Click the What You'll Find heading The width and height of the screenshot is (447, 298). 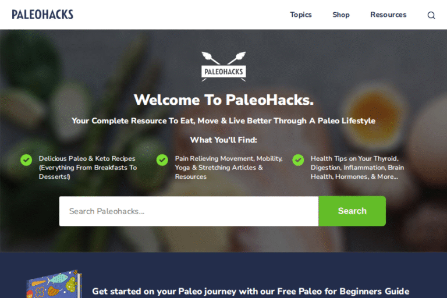(x=223, y=140)
